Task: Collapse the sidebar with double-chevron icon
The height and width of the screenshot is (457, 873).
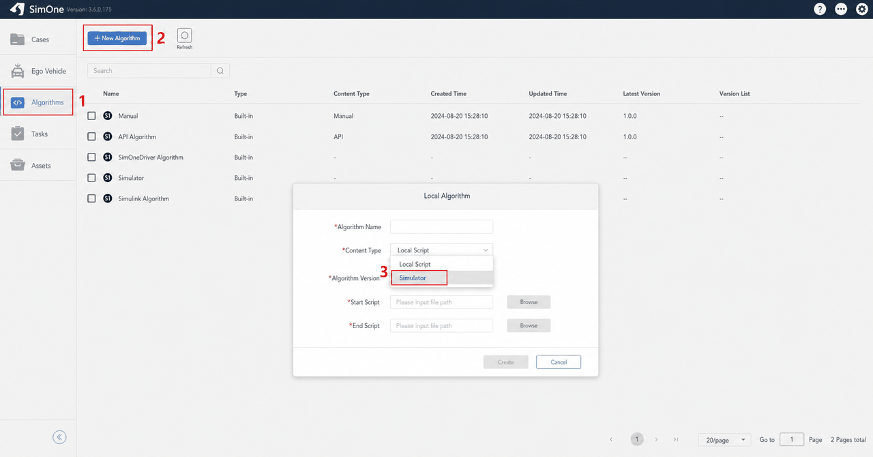Action: pos(60,437)
